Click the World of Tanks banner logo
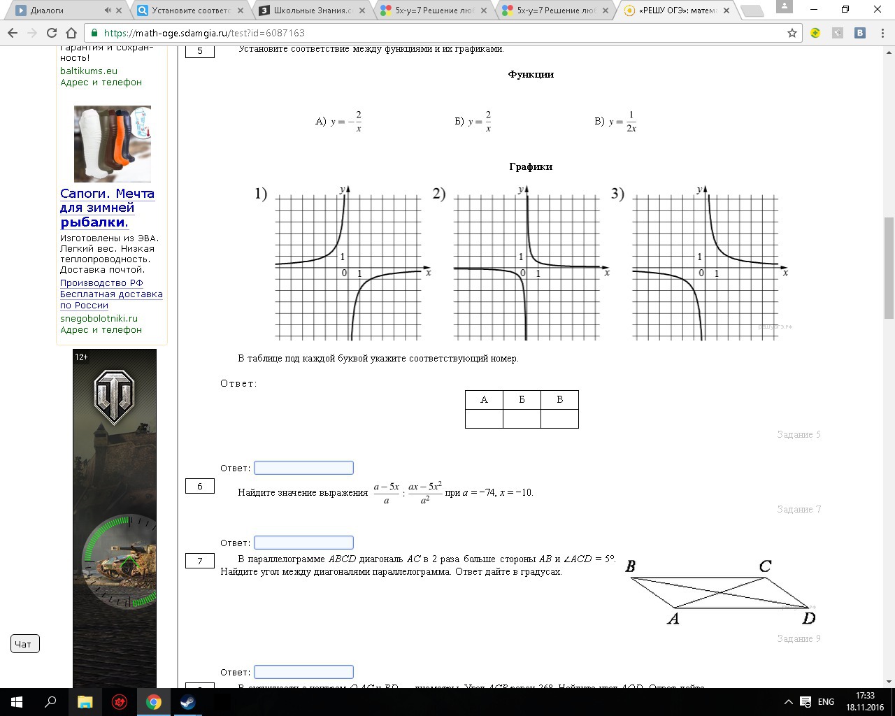 [x=115, y=397]
